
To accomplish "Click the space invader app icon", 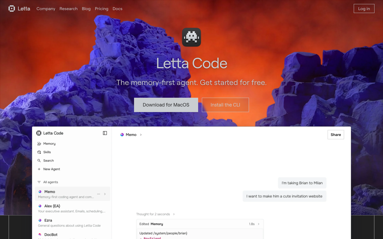I will point(191,37).
